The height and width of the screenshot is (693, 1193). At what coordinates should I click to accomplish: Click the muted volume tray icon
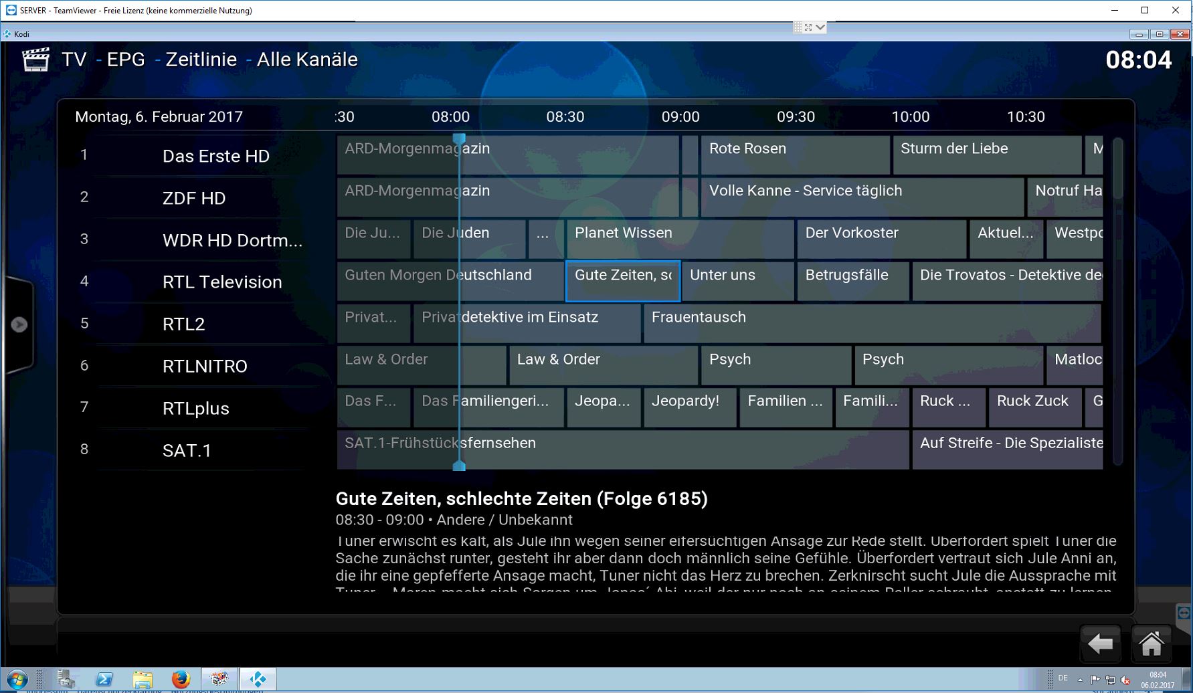point(1125,680)
